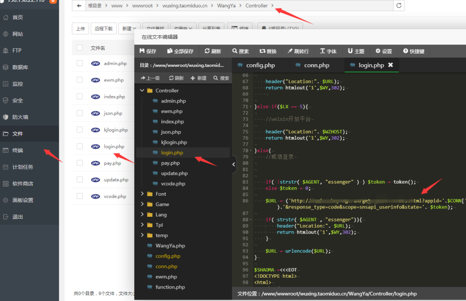Click the sidebar collapse handle of editor

pyautogui.click(x=234, y=164)
